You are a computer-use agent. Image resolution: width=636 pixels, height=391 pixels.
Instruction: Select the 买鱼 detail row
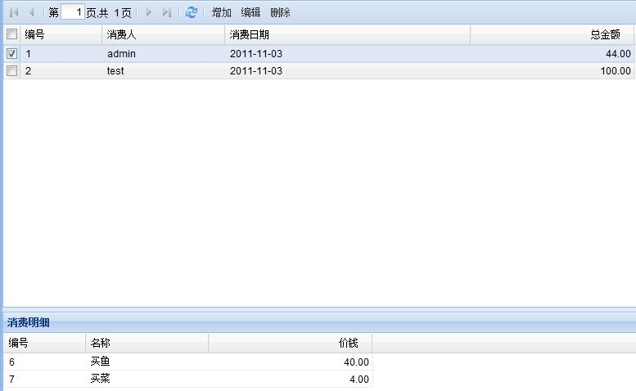[x=188, y=362]
